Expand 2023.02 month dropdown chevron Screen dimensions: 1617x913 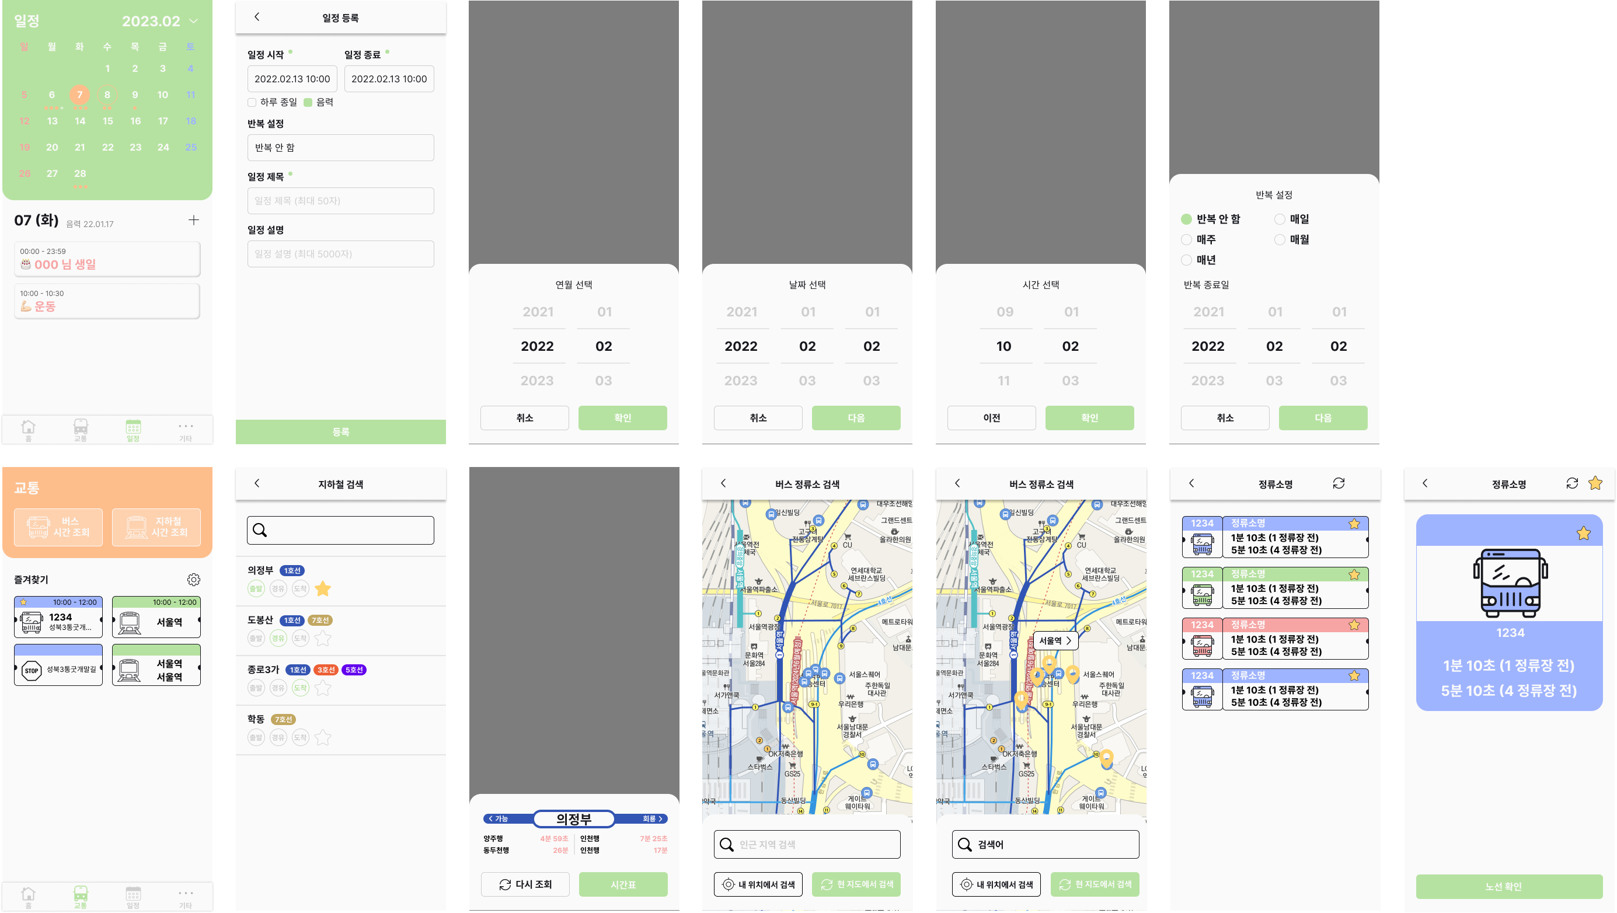[193, 22]
